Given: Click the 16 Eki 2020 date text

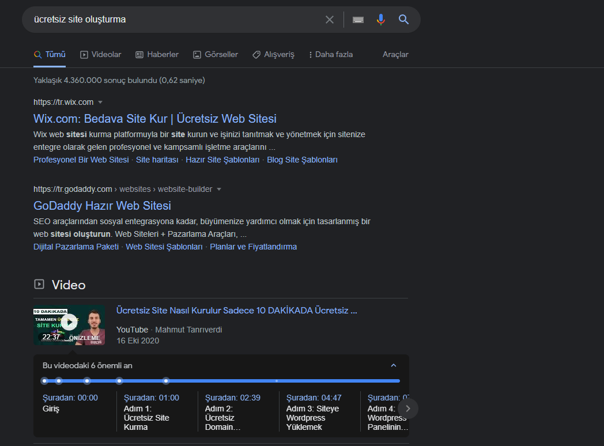Looking at the screenshot, I should tap(138, 341).
